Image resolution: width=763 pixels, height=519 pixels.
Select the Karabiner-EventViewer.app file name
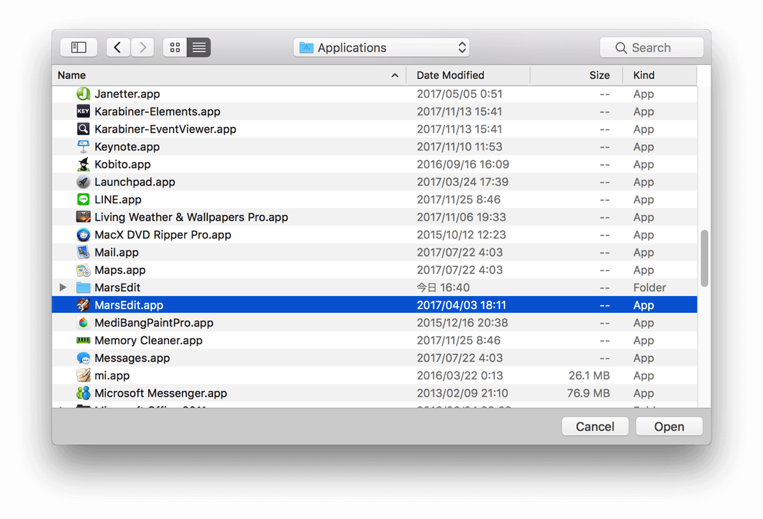(x=165, y=129)
